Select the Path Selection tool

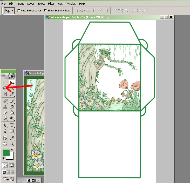click(5, 125)
